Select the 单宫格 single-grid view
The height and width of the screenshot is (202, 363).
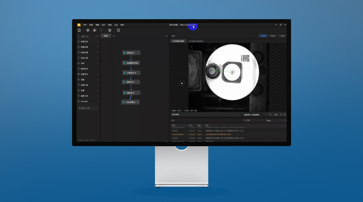pos(264,36)
